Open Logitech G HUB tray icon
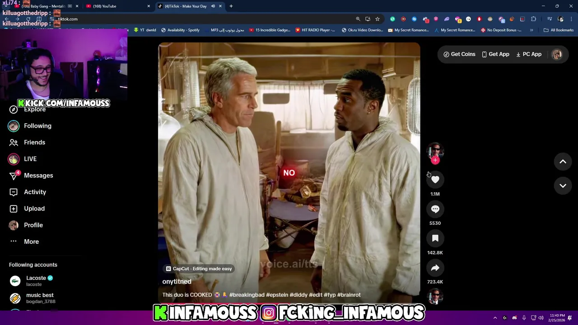Screen dimensions: 578x325 pyautogui.click(x=505, y=318)
